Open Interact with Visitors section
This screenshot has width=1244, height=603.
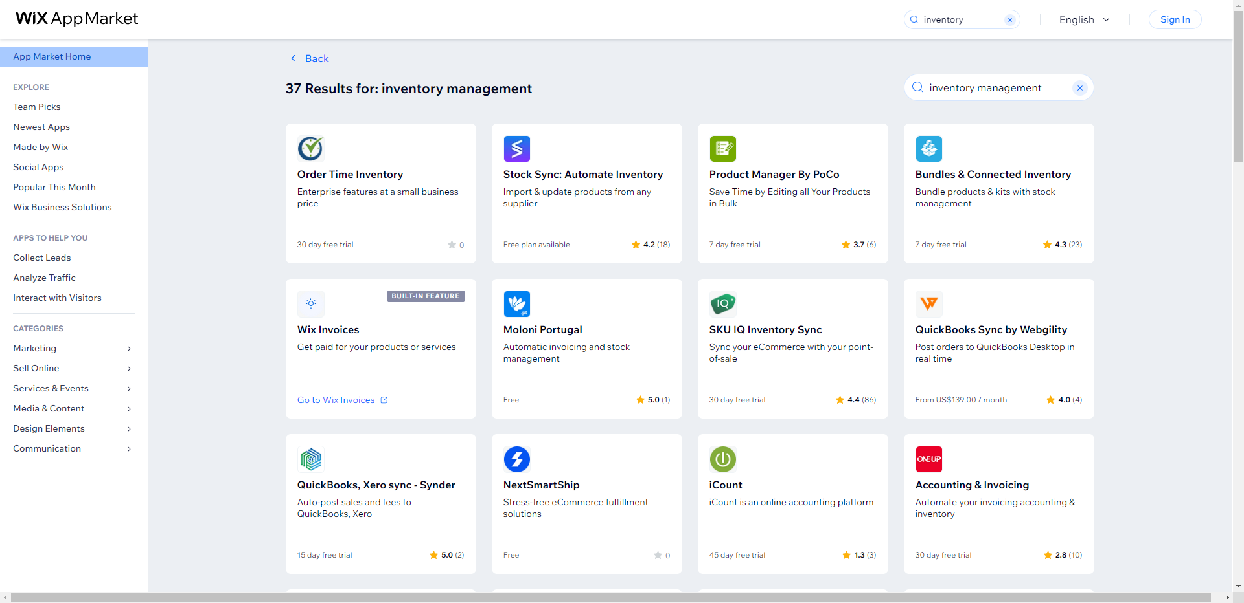tap(57, 298)
